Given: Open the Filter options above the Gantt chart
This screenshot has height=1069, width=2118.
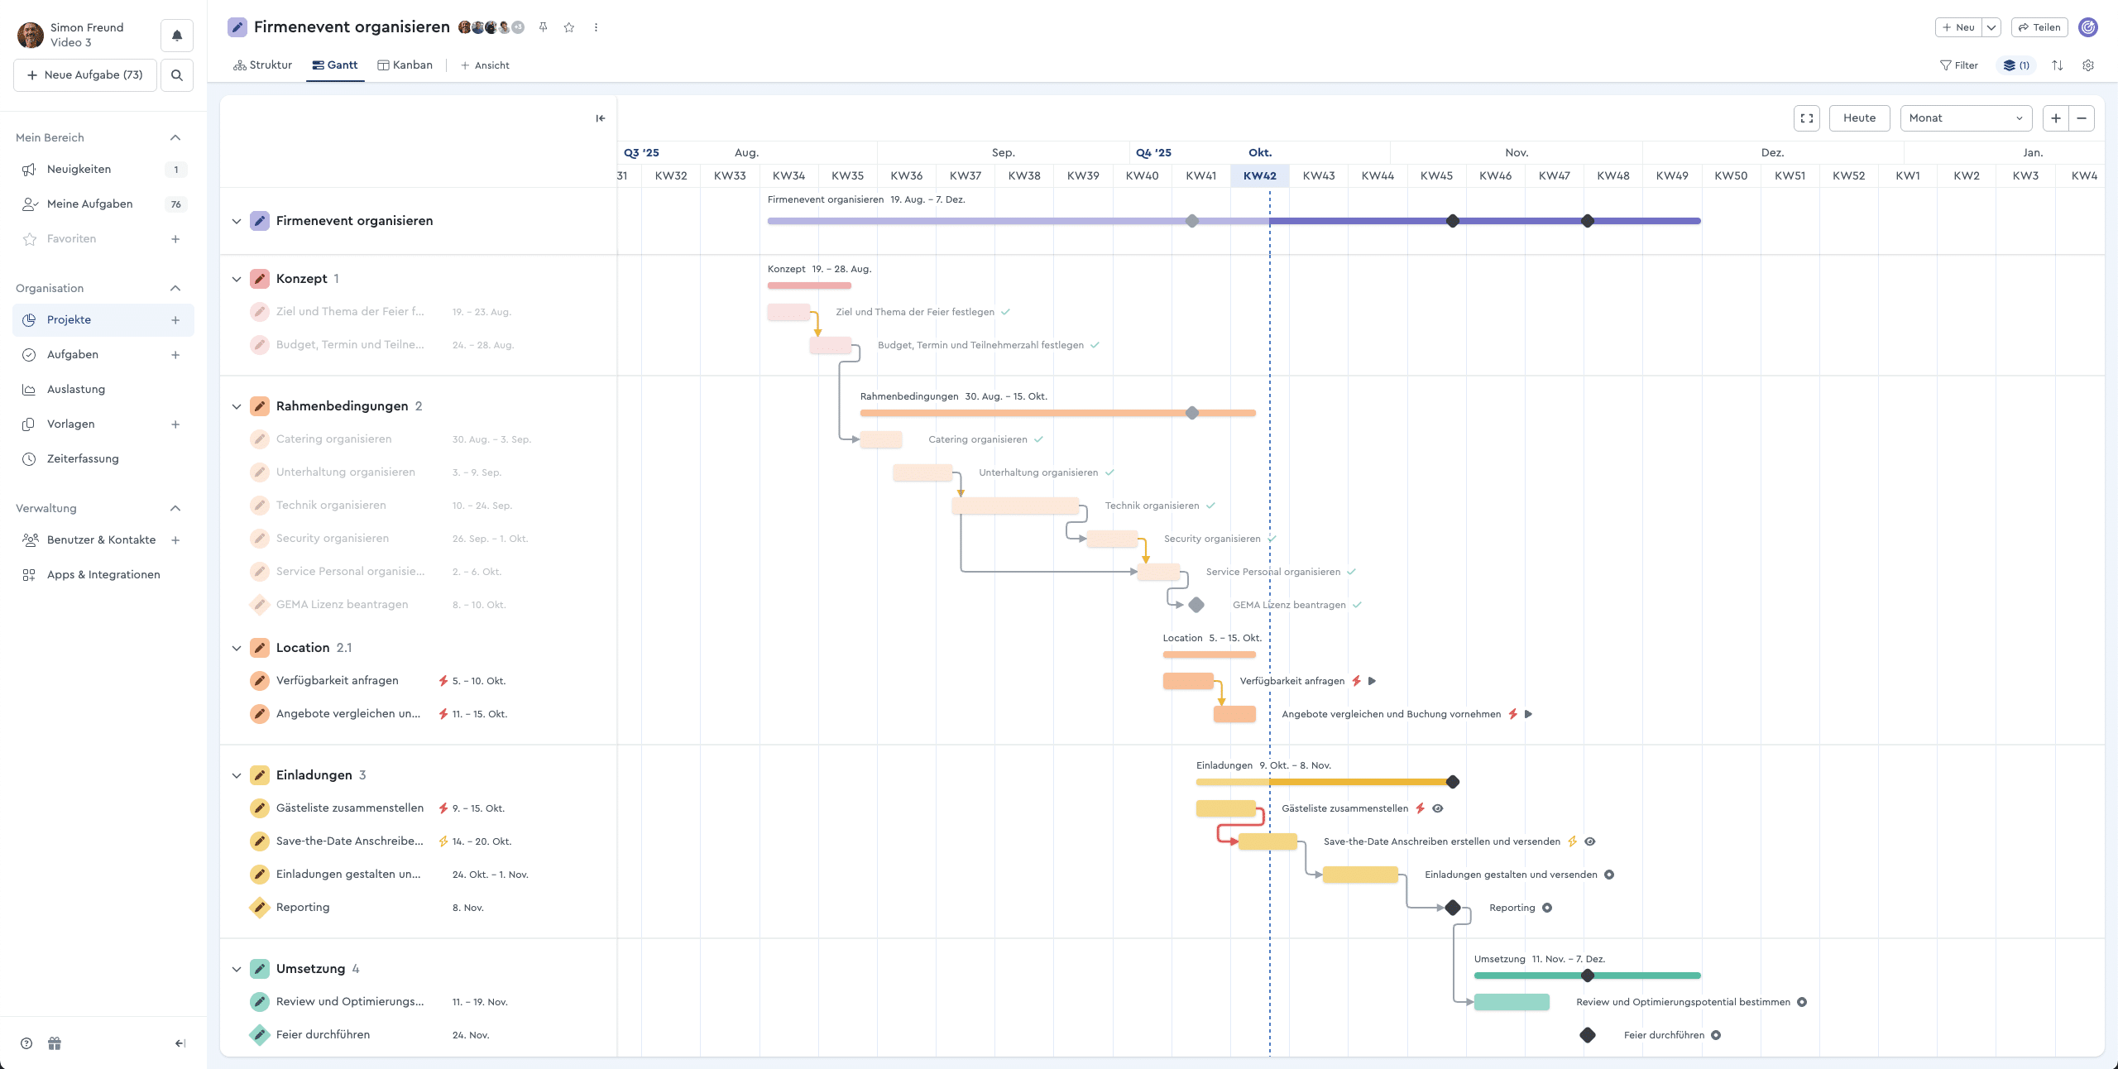Looking at the screenshot, I should [x=1958, y=65].
